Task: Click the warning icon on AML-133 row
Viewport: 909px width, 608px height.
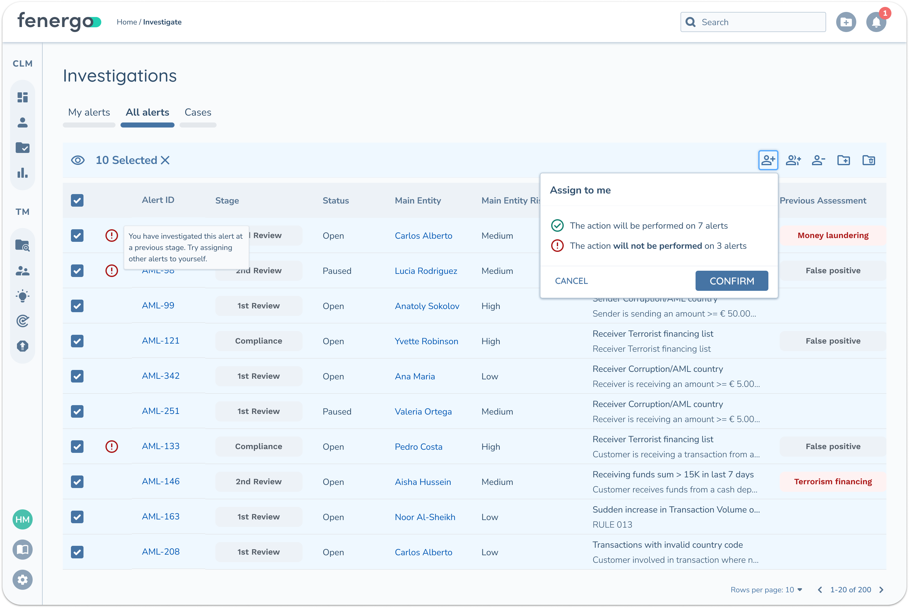Action: click(112, 446)
